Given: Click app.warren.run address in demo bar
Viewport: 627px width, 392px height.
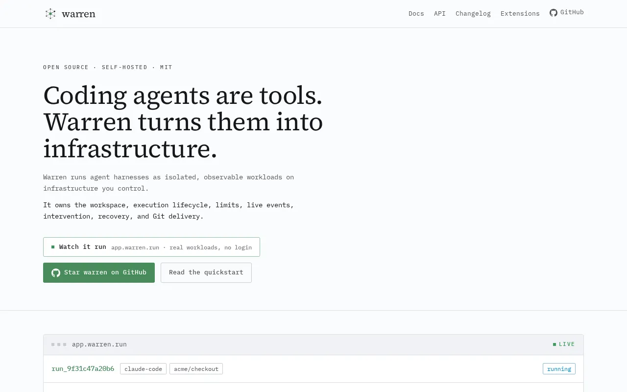Looking at the screenshot, I should click(99, 344).
